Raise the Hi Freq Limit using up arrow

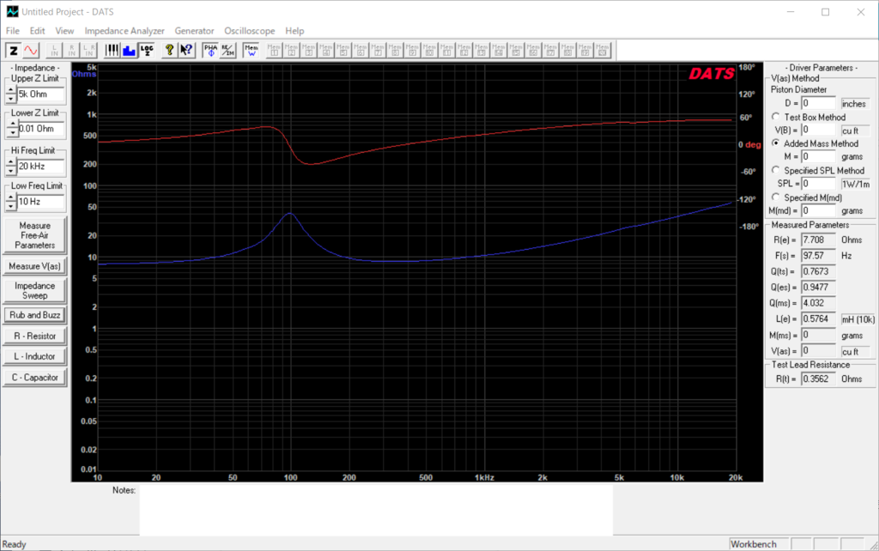click(12, 161)
